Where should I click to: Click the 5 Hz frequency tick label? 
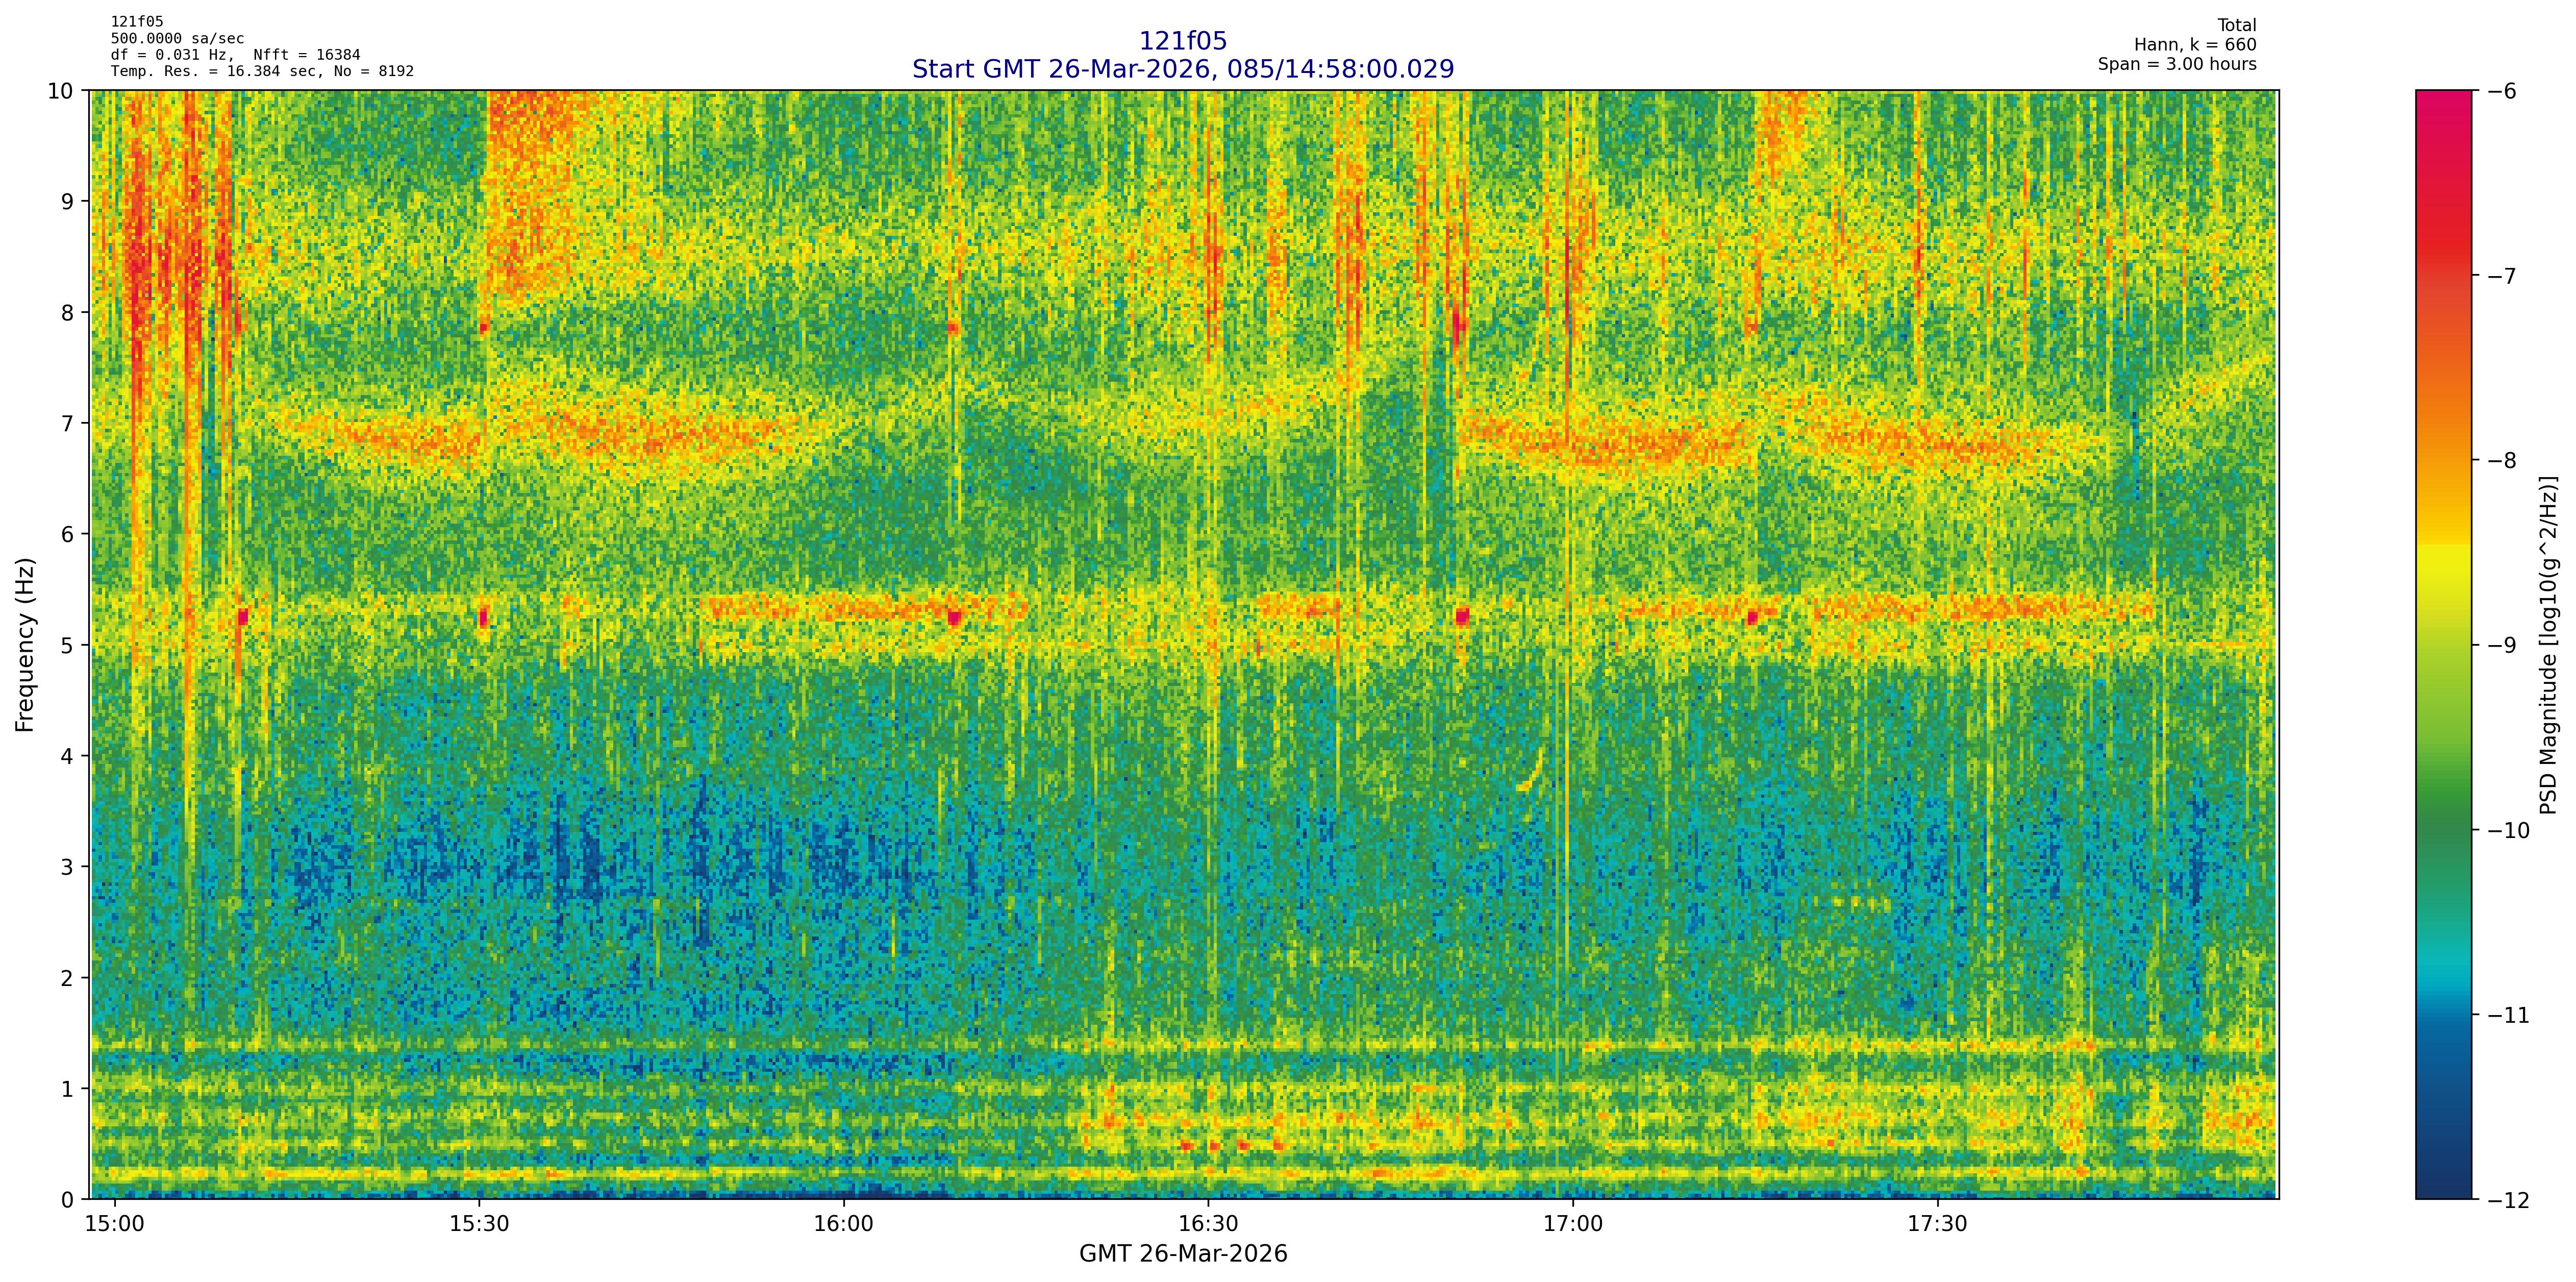[68, 645]
